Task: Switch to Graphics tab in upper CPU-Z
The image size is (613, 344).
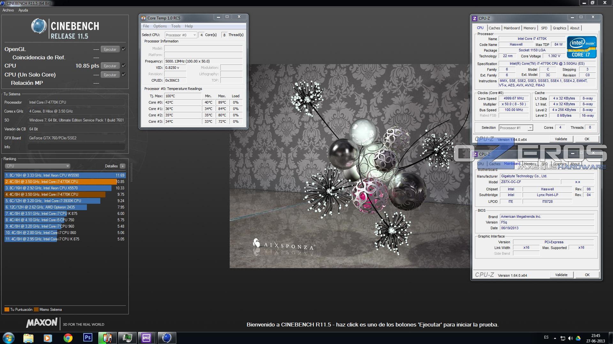Action: (560, 28)
